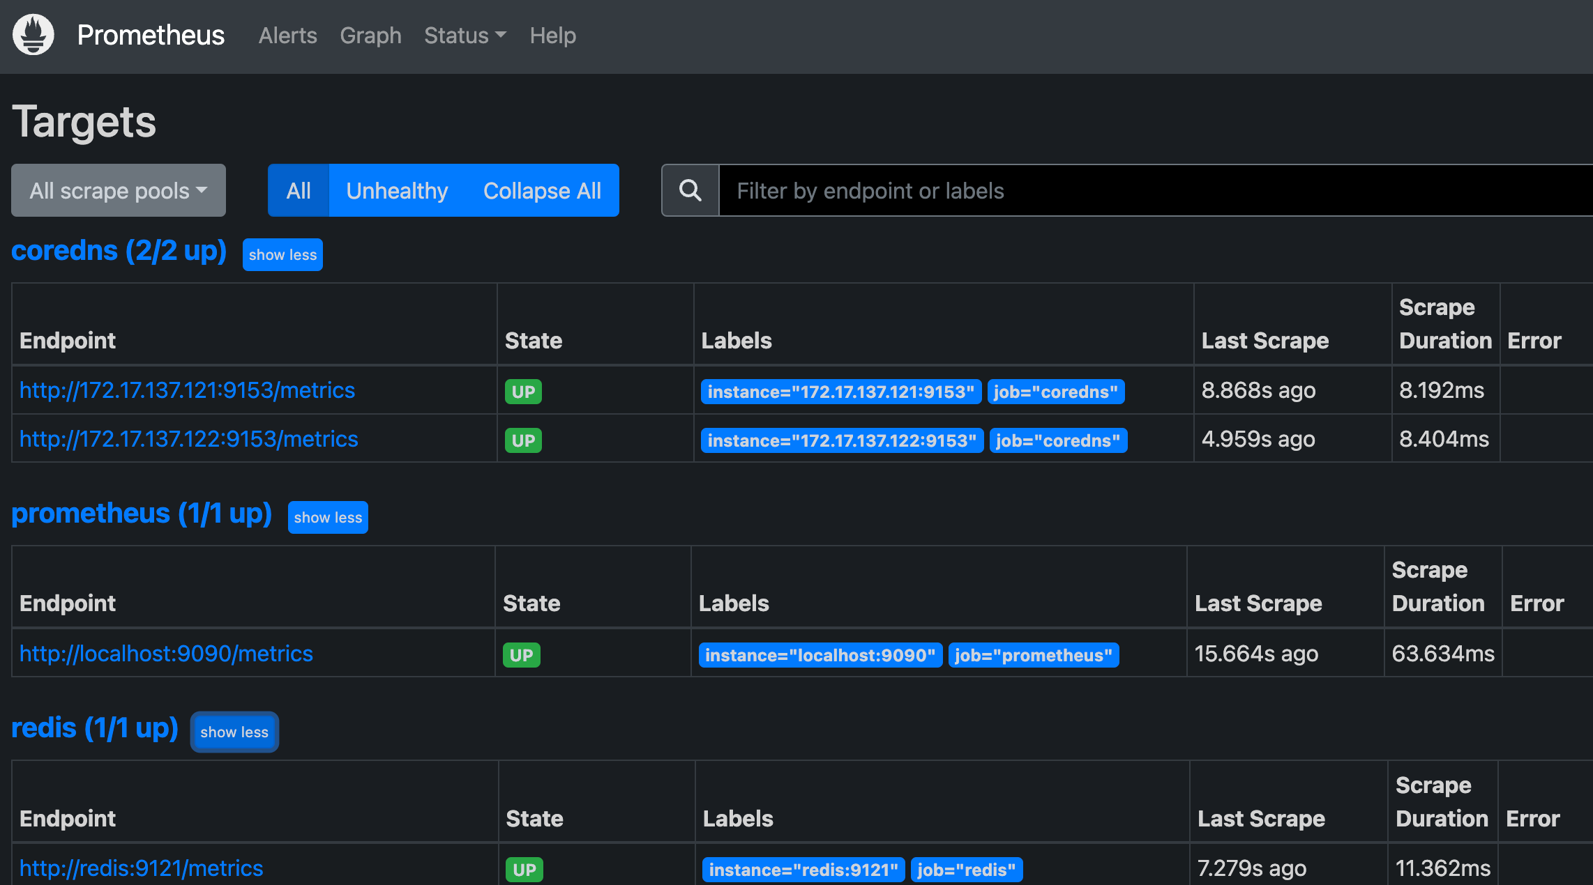Click Scrape Duration header in prometheus table

pyautogui.click(x=1438, y=587)
